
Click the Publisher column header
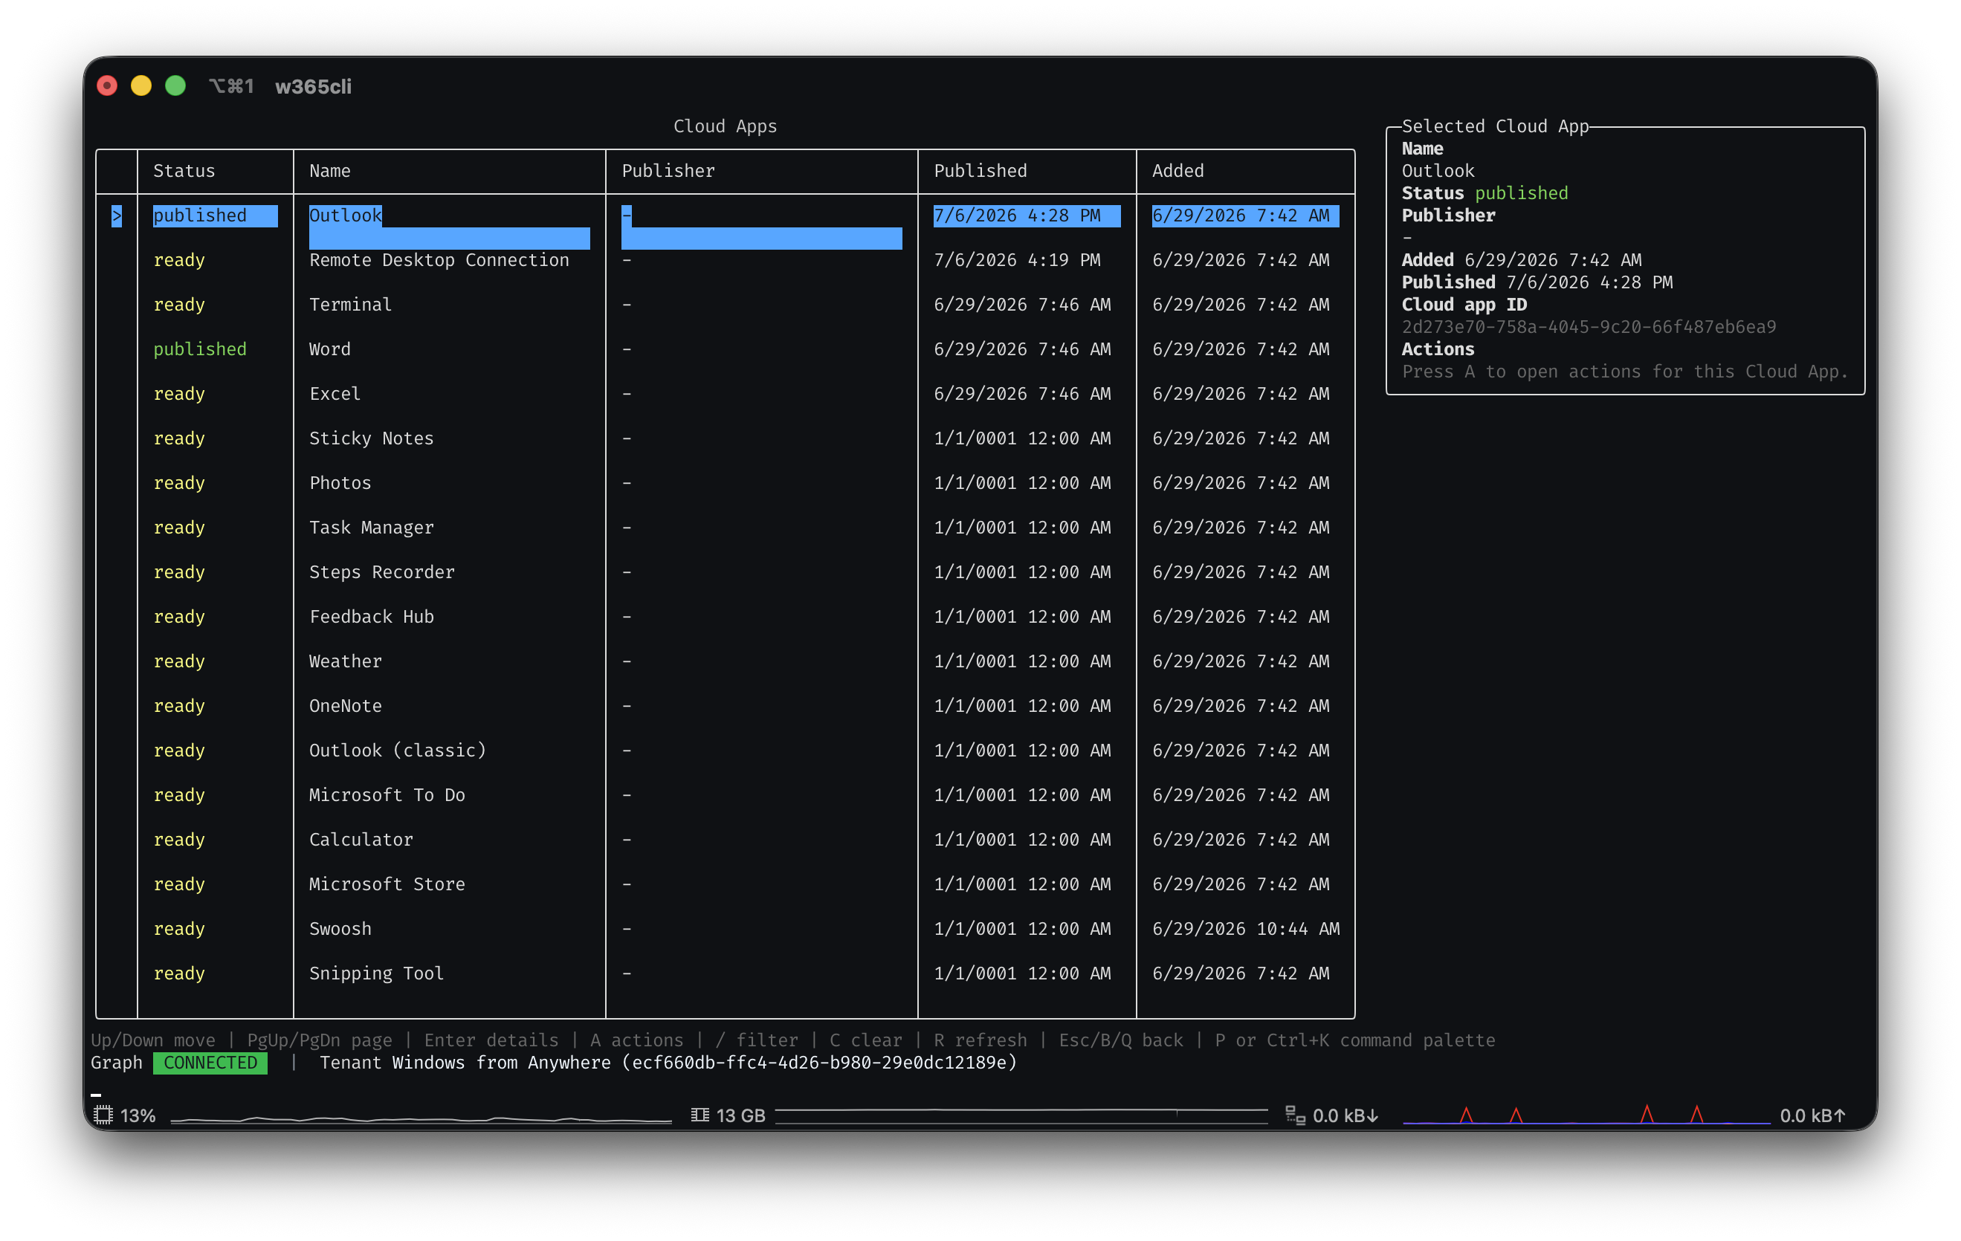668,171
